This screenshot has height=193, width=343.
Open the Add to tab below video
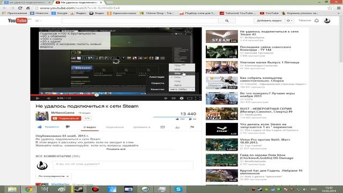point(141,127)
